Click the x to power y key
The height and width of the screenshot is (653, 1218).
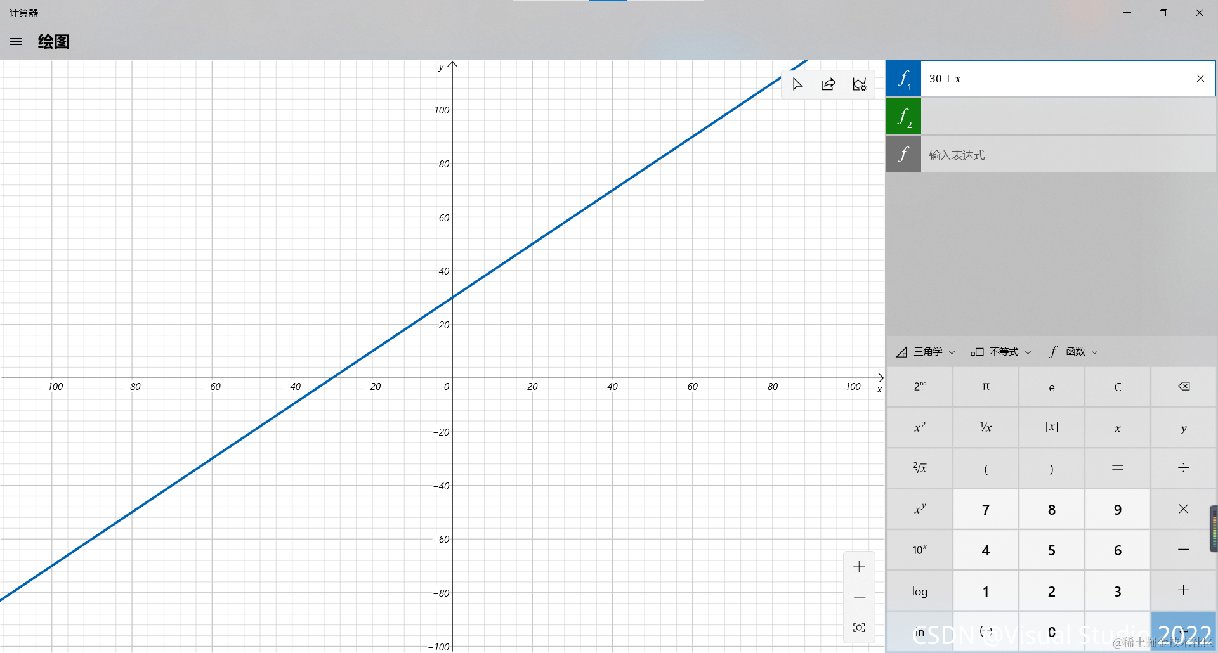[x=920, y=509]
